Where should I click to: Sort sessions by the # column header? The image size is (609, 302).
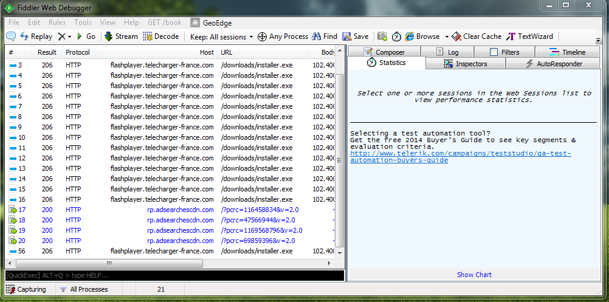18,52
